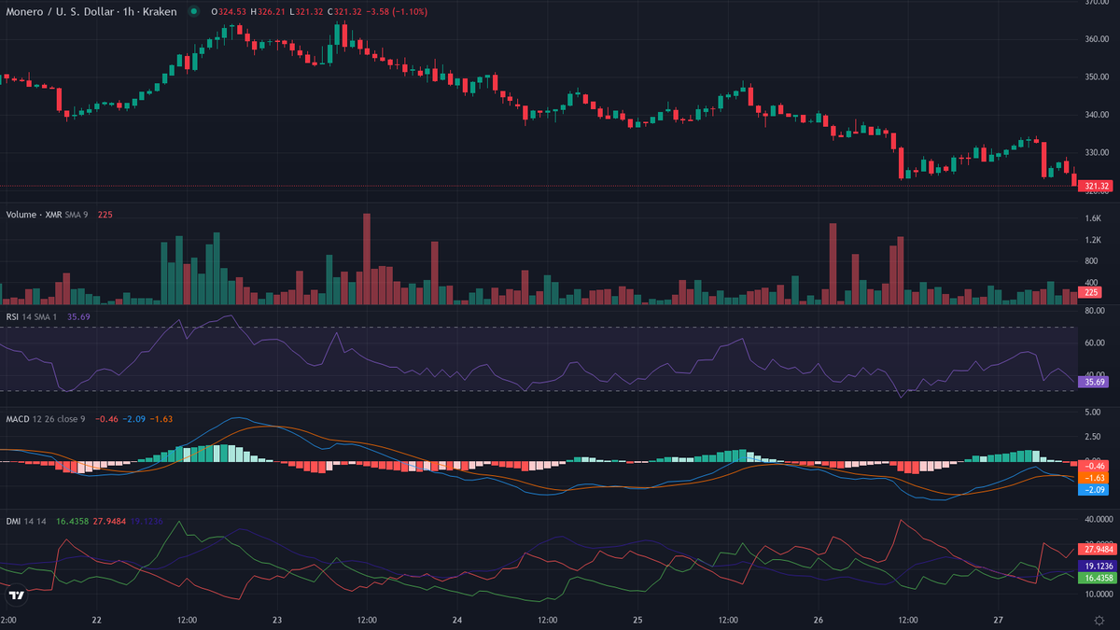Click the H326.21 high price value
The image size is (1120, 630).
[269, 11]
